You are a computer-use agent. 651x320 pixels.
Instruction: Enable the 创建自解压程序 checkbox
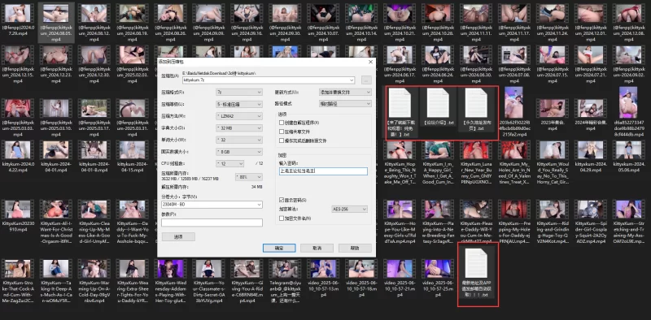(282, 123)
